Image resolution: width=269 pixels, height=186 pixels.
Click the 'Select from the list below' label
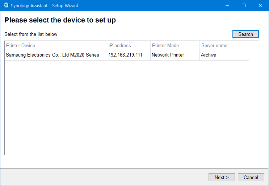click(x=31, y=34)
